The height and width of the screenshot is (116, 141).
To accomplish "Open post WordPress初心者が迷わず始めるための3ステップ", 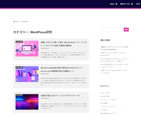I will coord(62,69).
